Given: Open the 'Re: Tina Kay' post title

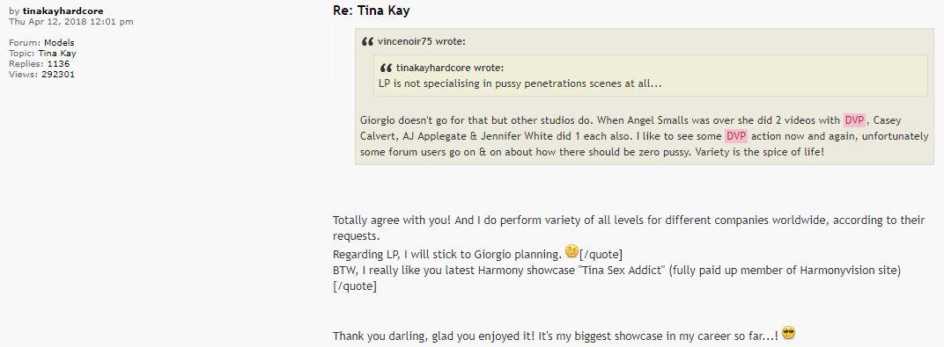Looking at the screenshot, I should click(x=371, y=11).
